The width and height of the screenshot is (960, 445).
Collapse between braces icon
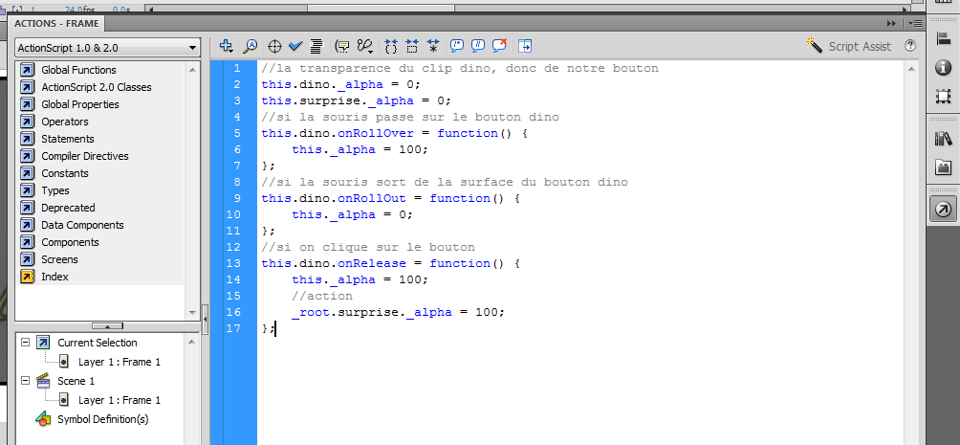click(391, 46)
